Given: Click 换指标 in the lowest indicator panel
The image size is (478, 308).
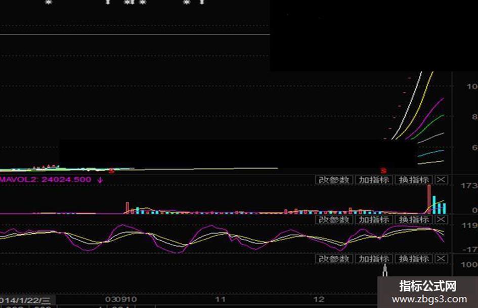Looking at the screenshot, I should click(414, 259).
